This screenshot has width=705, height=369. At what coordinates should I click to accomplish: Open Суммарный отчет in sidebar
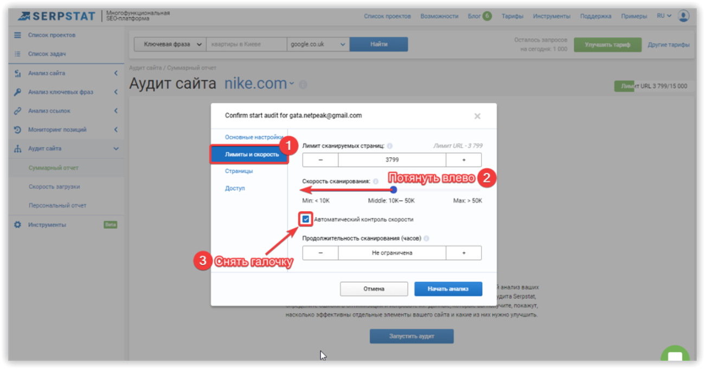click(54, 168)
